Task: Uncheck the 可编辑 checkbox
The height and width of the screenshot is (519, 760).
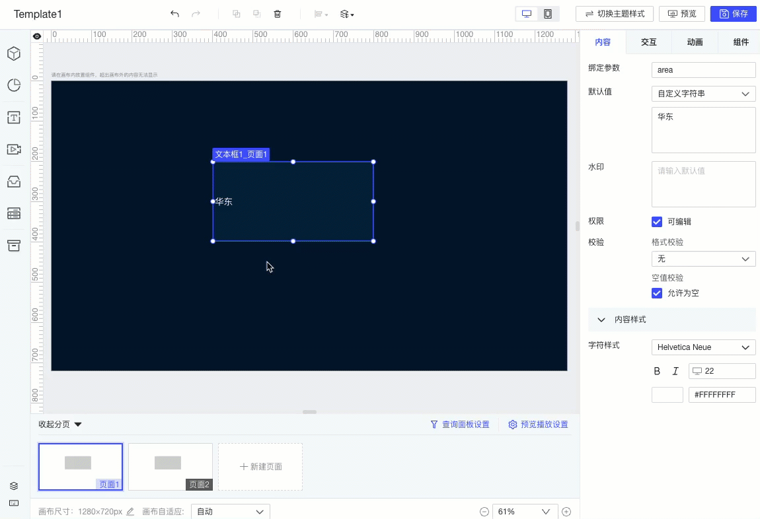Action: [x=657, y=222]
